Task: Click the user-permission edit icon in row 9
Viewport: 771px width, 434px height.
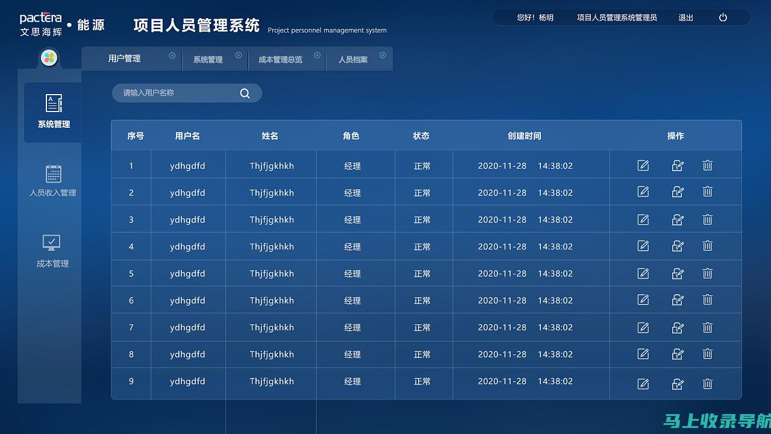Action: point(678,384)
